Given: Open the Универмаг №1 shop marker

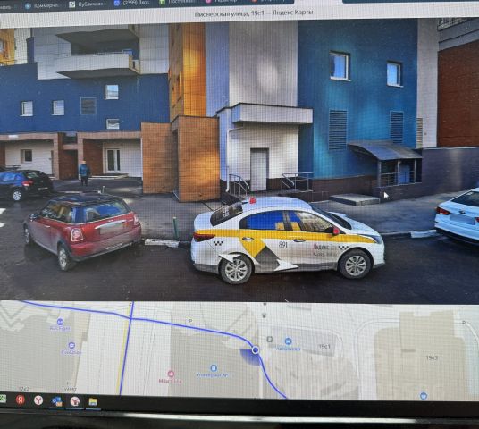Looking at the screenshot, I should (x=214, y=367).
